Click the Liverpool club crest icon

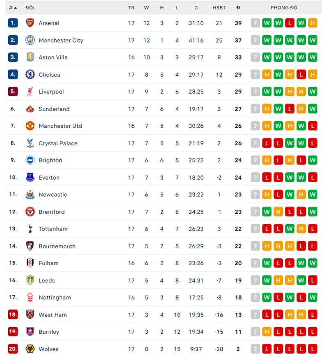click(x=30, y=92)
